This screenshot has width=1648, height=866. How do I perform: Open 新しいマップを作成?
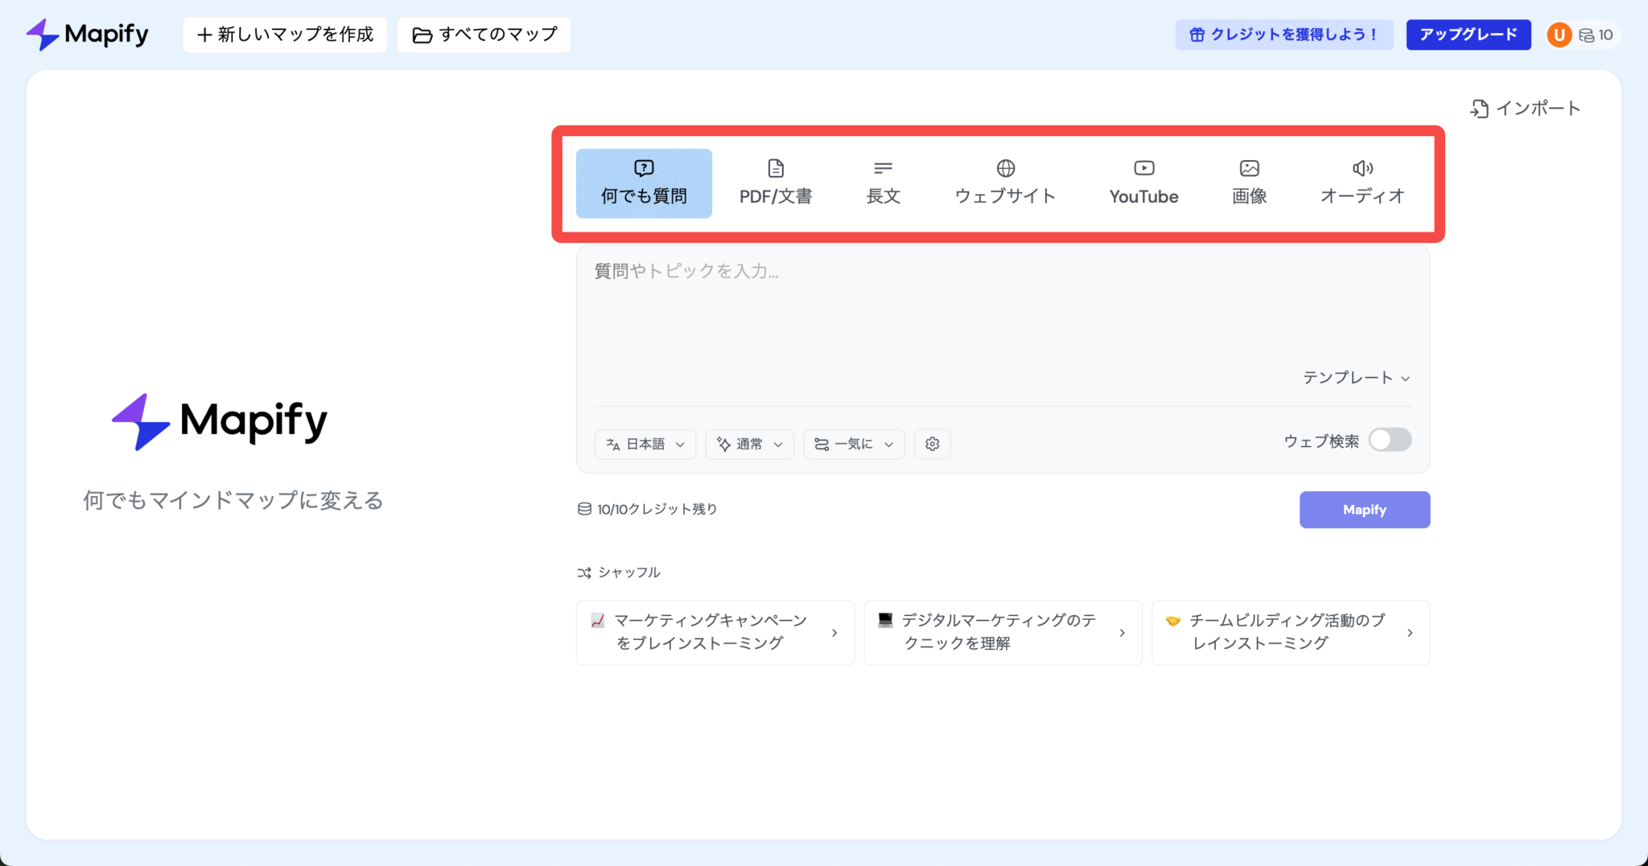coord(285,35)
